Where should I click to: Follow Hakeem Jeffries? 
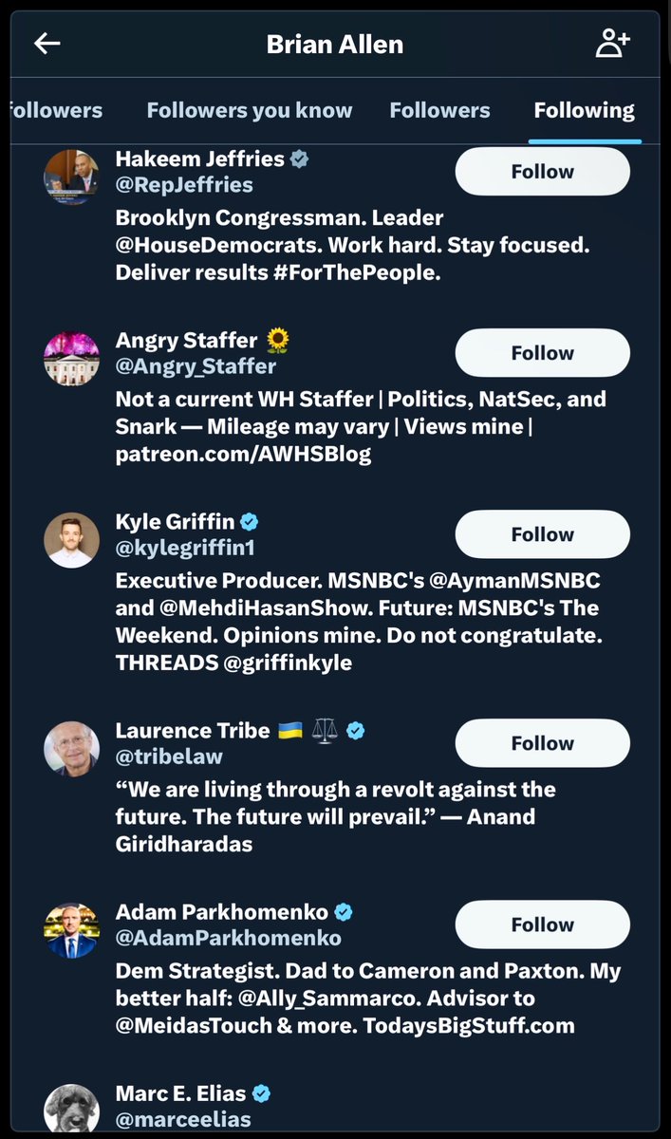pyautogui.click(x=542, y=172)
